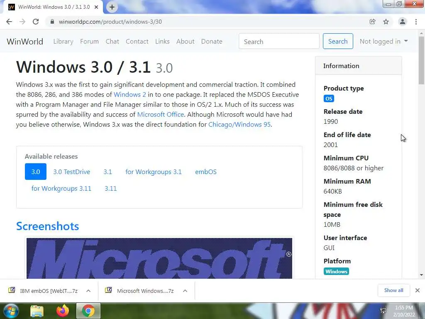Open the Windows Start menu
This screenshot has height=319, width=425.
pyautogui.click(x=11, y=311)
